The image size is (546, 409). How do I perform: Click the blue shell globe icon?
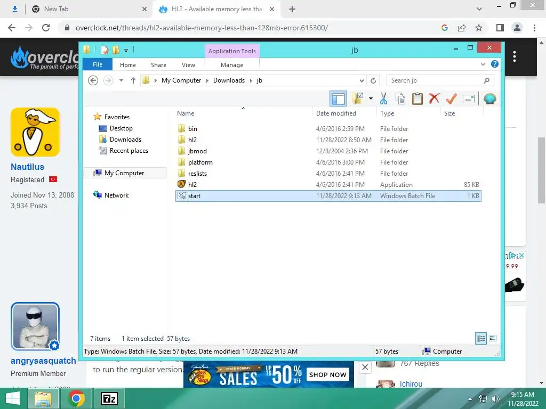click(x=489, y=99)
